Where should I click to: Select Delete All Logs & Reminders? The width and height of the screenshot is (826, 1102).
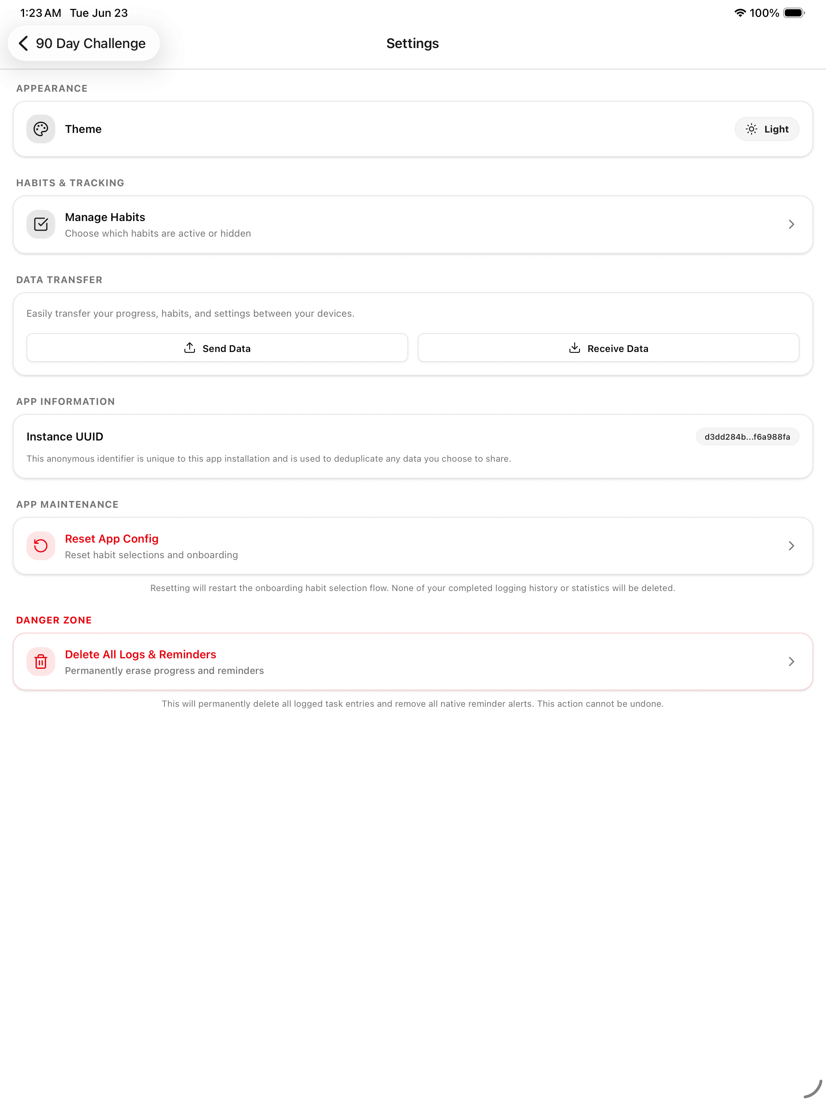tap(413, 662)
